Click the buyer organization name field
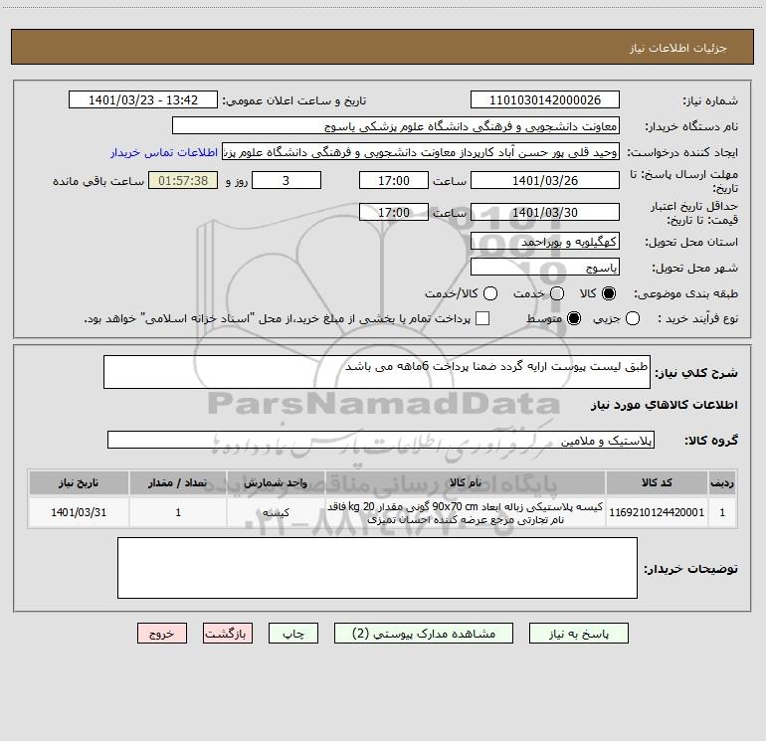 [x=396, y=125]
